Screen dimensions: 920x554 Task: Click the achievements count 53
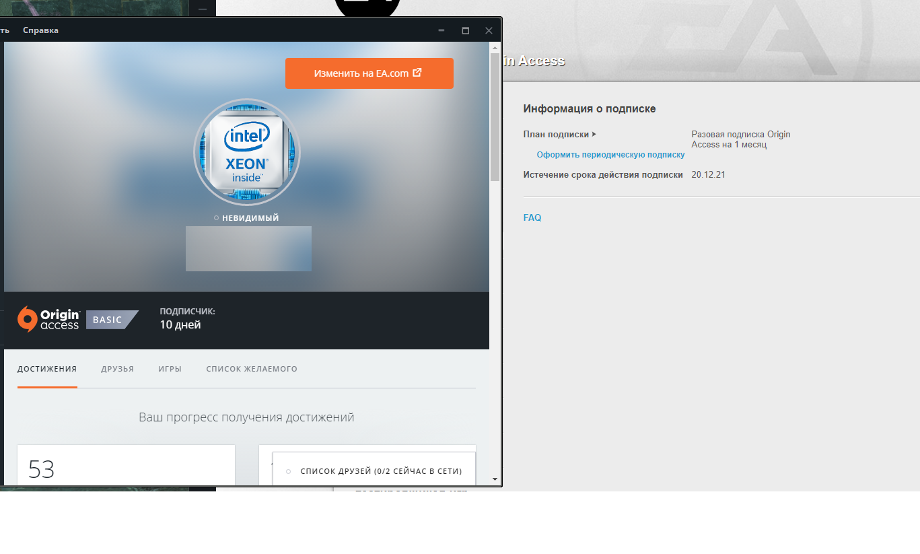click(x=41, y=469)
